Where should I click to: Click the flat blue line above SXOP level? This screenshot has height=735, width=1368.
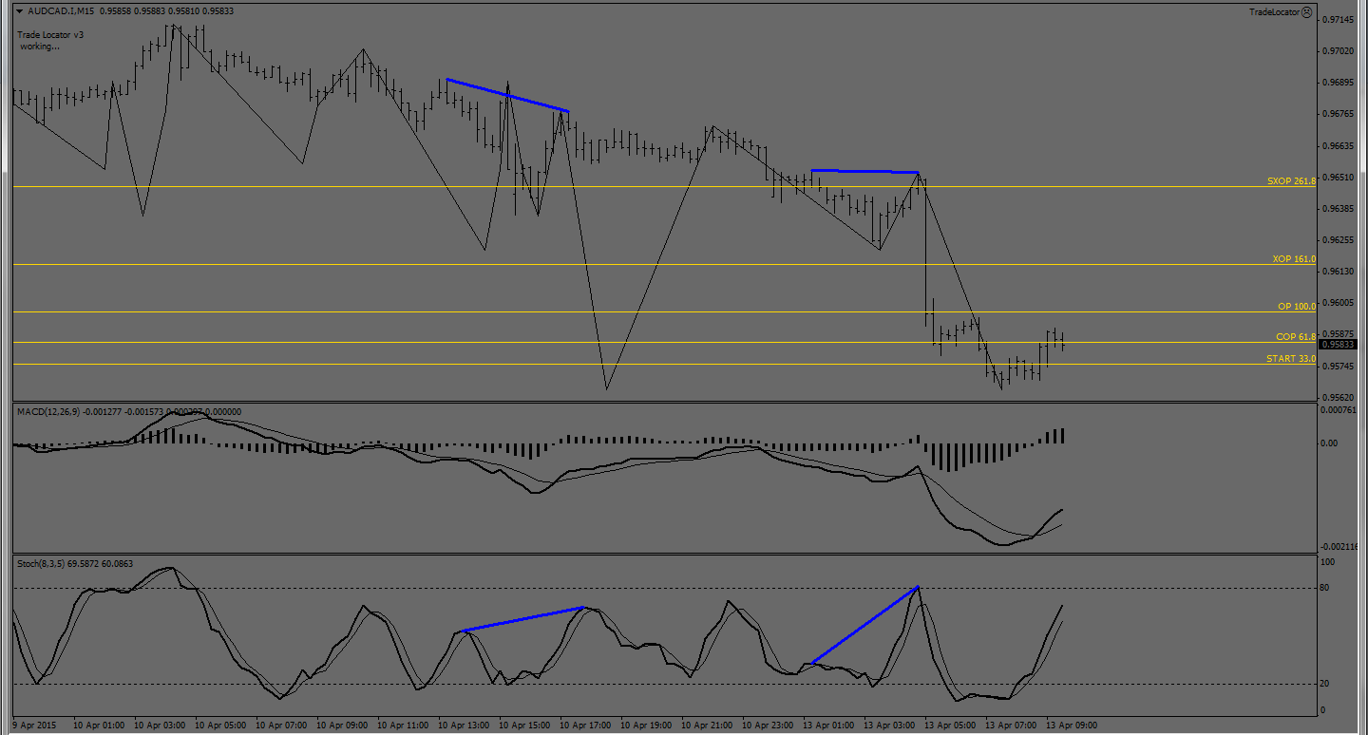864,171
